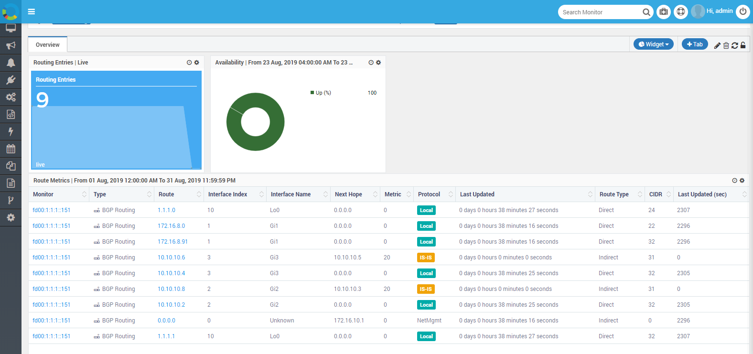The image size is (753, 354).
Task: Click the admin user avatar
Action: coord(698,11)
